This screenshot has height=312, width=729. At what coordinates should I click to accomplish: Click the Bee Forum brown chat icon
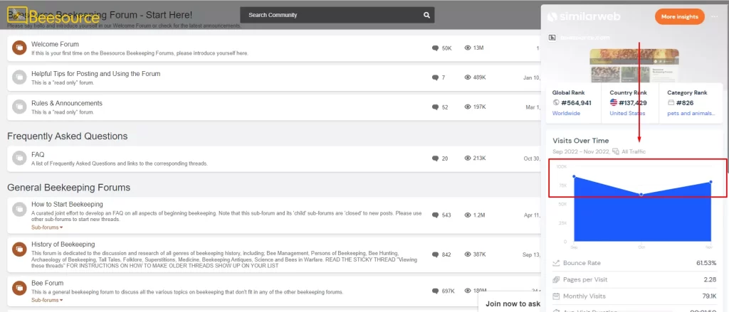[19, 288]
